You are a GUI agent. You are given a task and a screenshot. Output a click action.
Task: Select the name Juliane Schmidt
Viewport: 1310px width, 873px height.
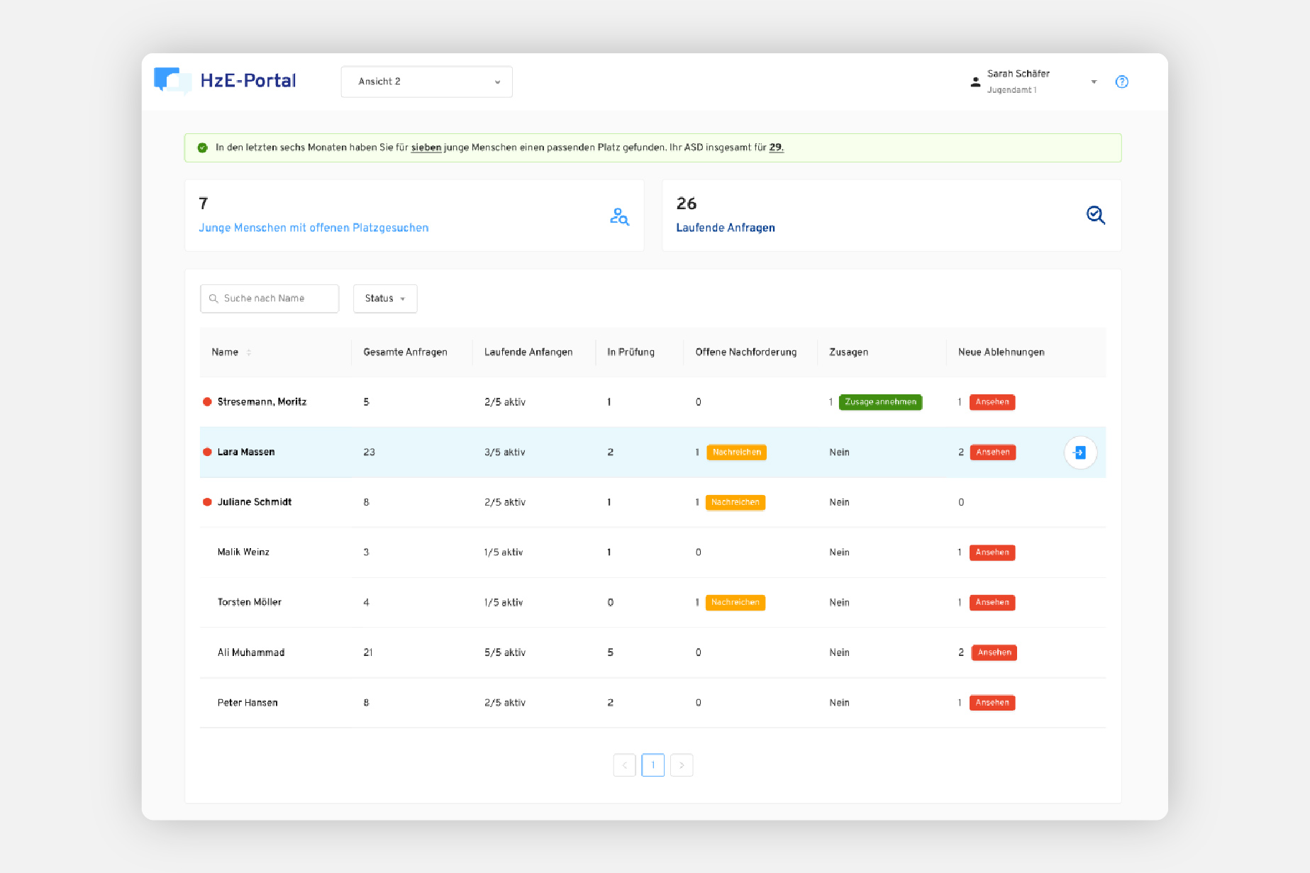click(x=255, y=502)
